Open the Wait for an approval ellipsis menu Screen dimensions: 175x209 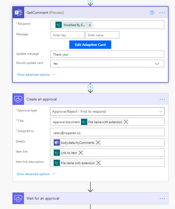point(162,198)
